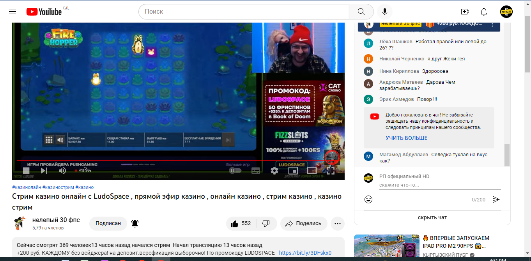This screenshot has height=261, width=531.
Task: Dislike the video
Action: (266, 223)
